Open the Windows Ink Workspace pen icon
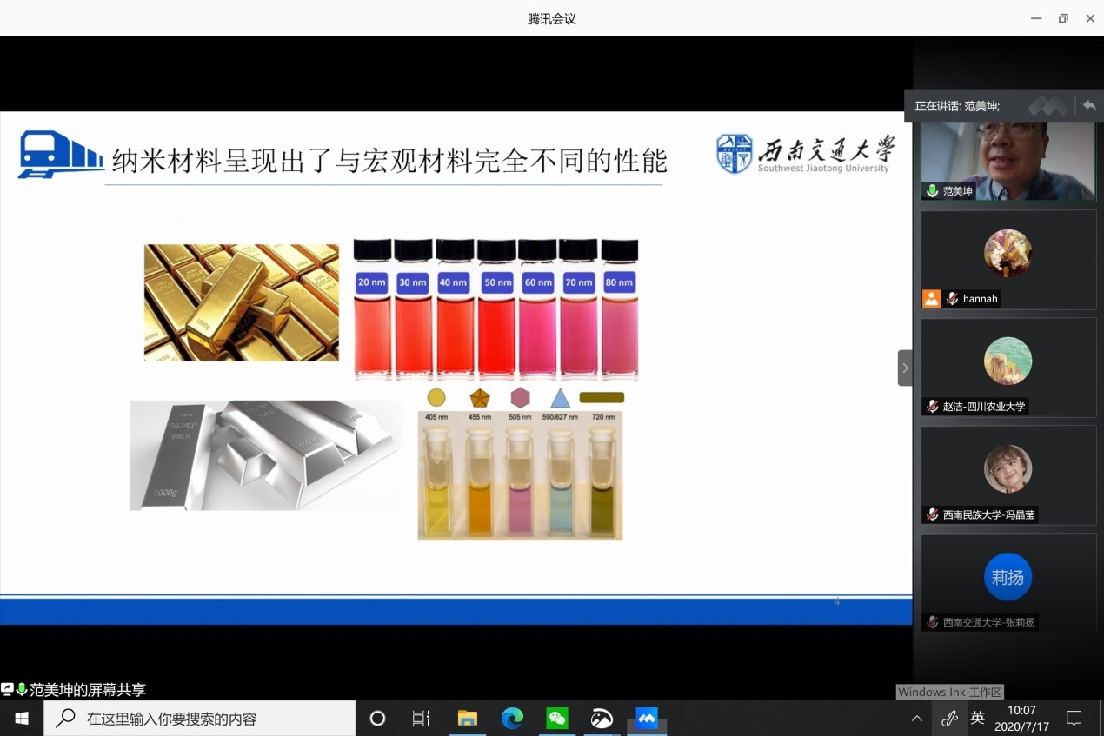1104x736 pixels. 949,718
